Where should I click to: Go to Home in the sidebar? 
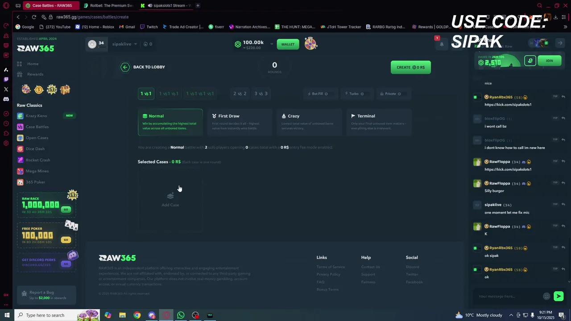pos(33,64)
